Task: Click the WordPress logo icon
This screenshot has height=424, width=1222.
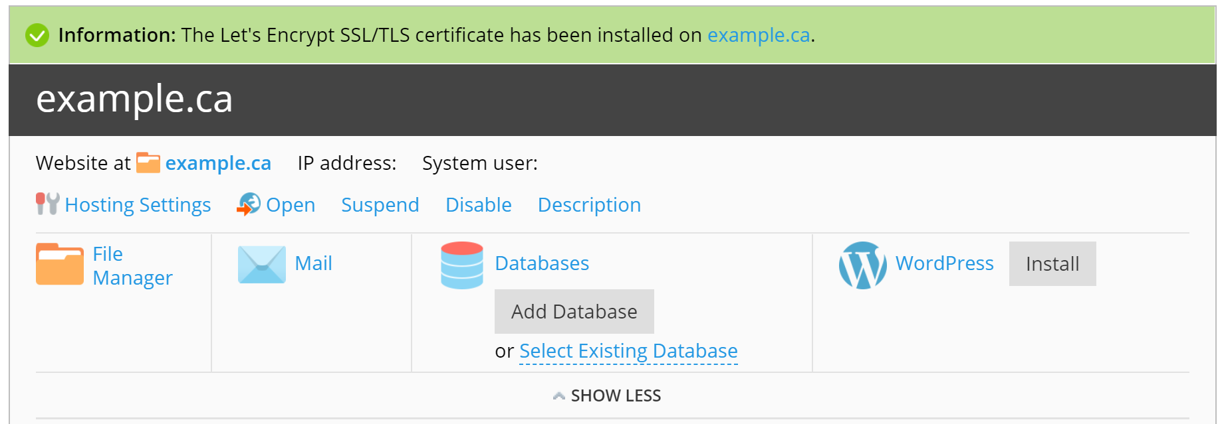Action: click(863, 265)
